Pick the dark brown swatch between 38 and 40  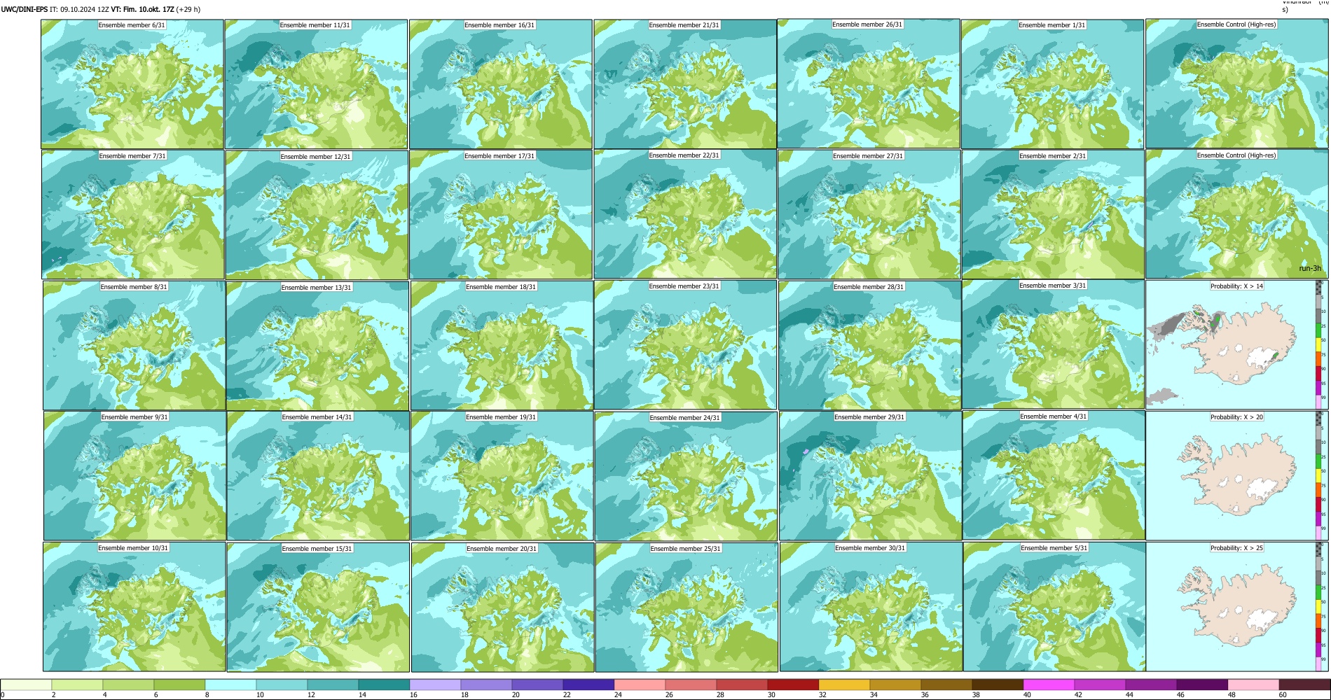point(998,685)
